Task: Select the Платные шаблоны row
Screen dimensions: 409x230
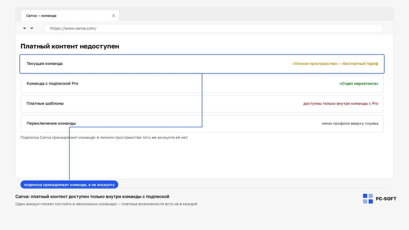Action: (x=202, y=104)
